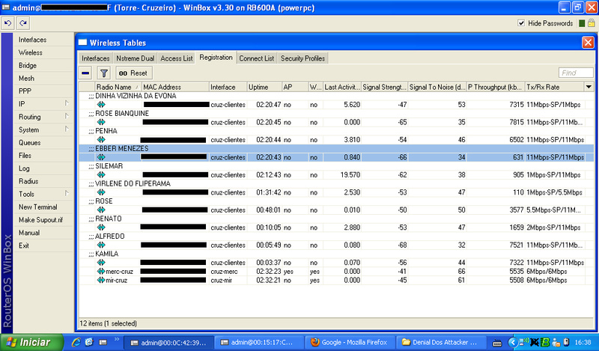
Task: Focus the Find search field
Action: tap(576, 73)
